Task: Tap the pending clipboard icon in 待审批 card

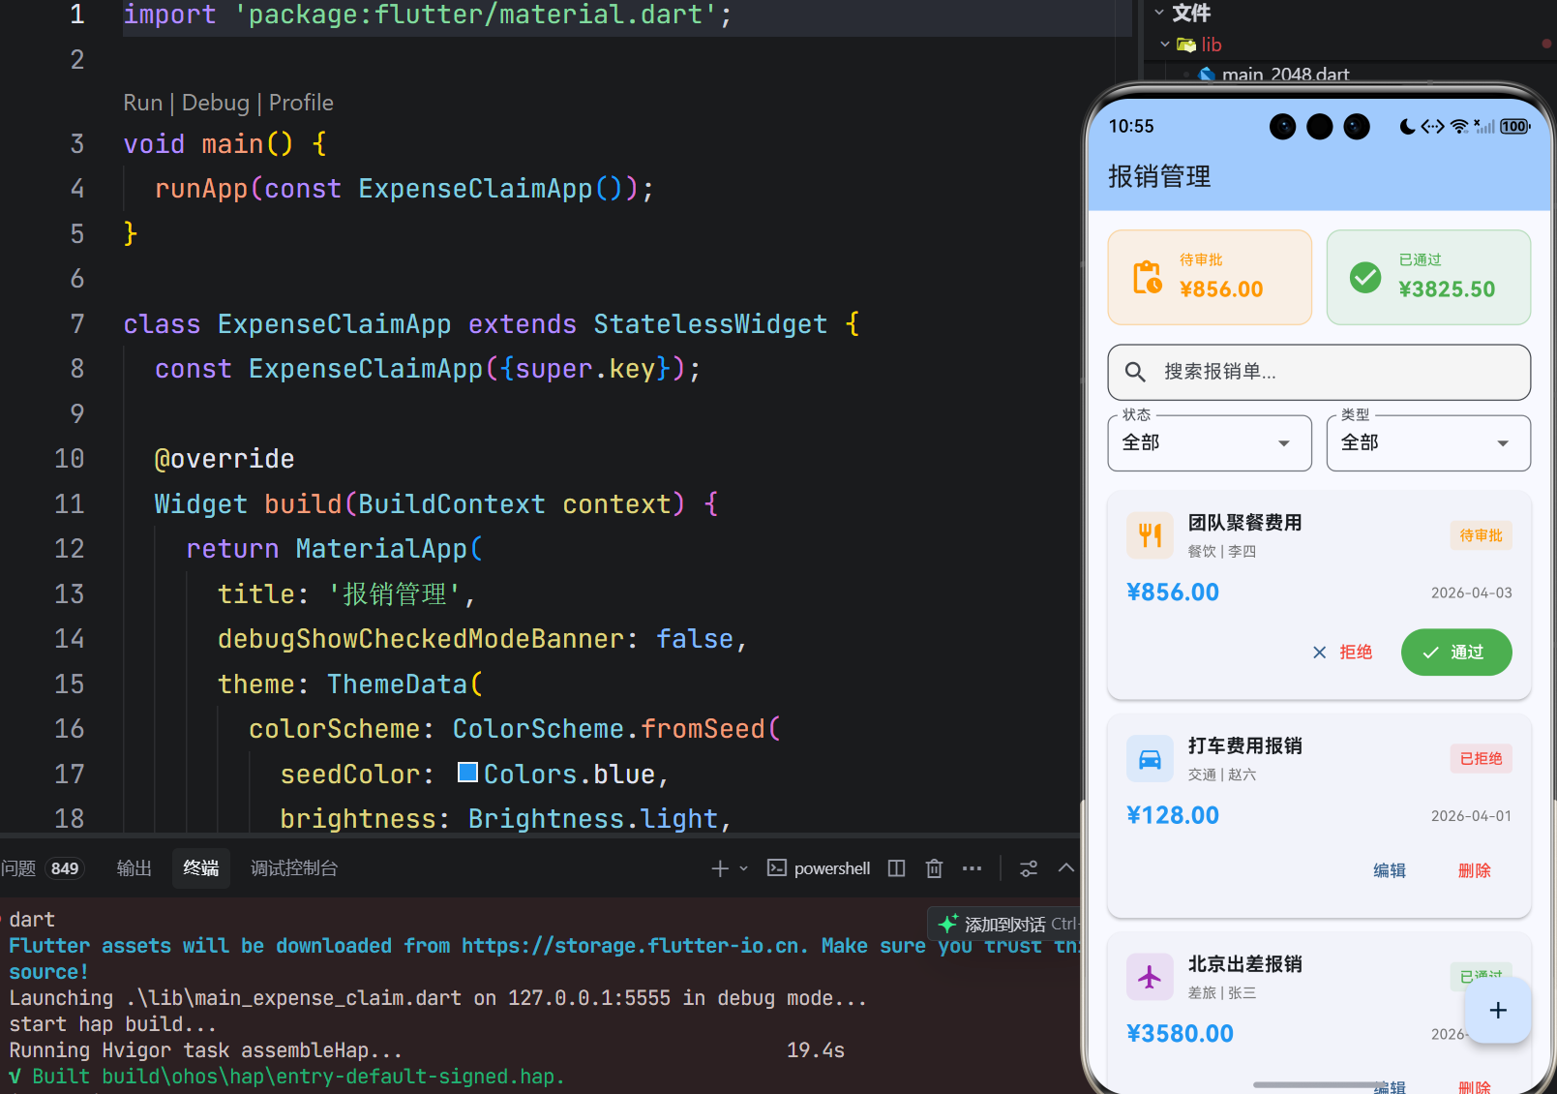Action: (x=1148, y=277)
